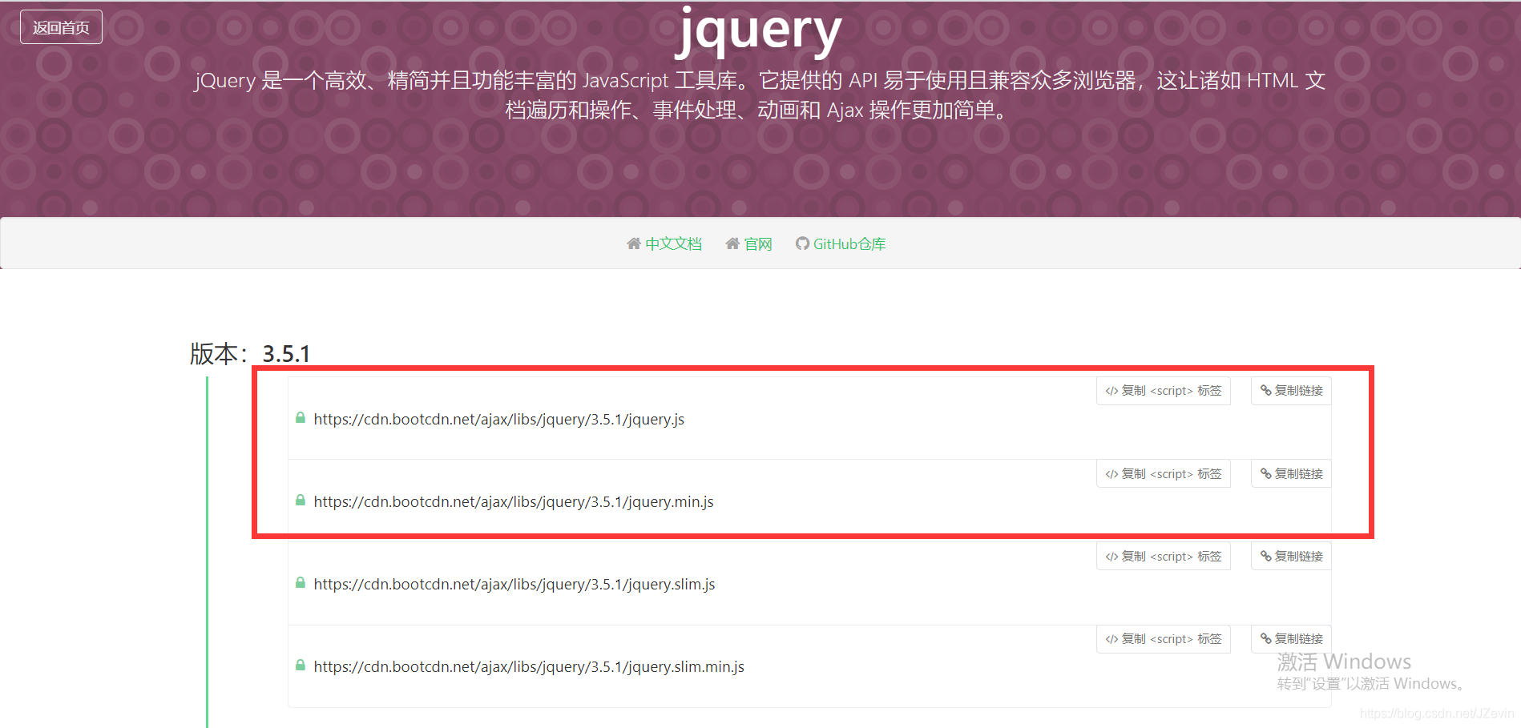1521x728 pixels.
Task: Click the version number 3.5.1 heading
Action: 286,353
